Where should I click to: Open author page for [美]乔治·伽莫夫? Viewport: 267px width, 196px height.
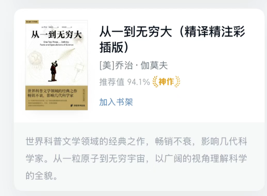[x=134, y=65]
